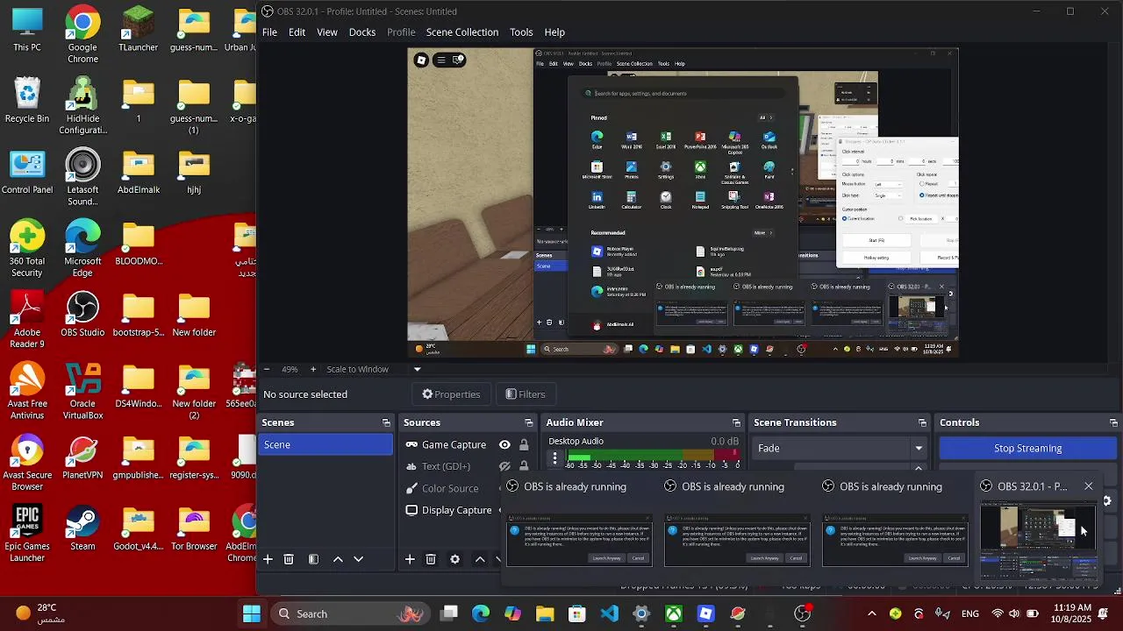Open Scene Collection menu
This screenshot has height=631, width=1123.
462,32
